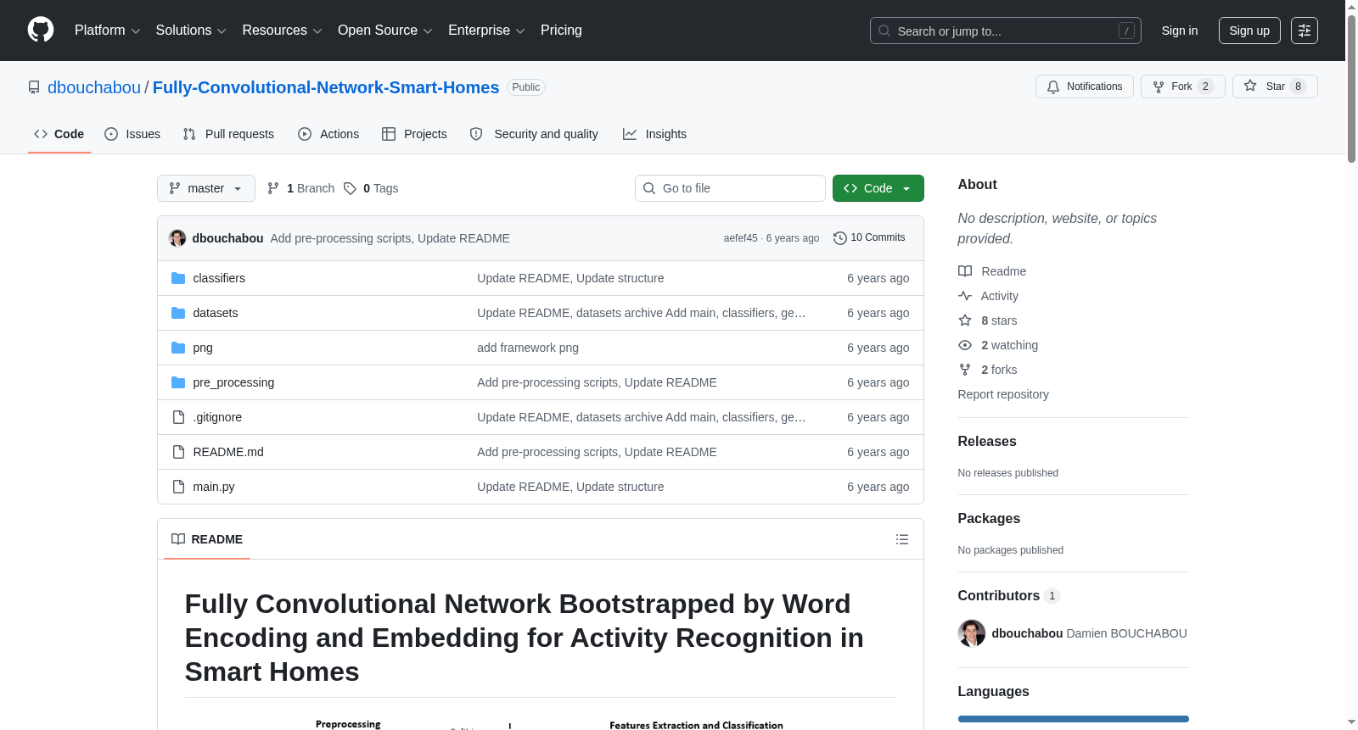Click the Packages heading link

pos(989,518)
